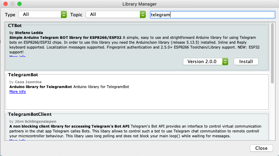279x156 pixels.
Task: Open the Type filter dropdown
Action: click(x=43, y=15)
